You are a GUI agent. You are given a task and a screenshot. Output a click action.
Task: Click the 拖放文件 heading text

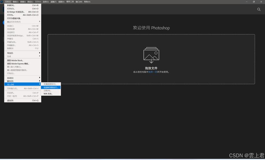(151, 68)
